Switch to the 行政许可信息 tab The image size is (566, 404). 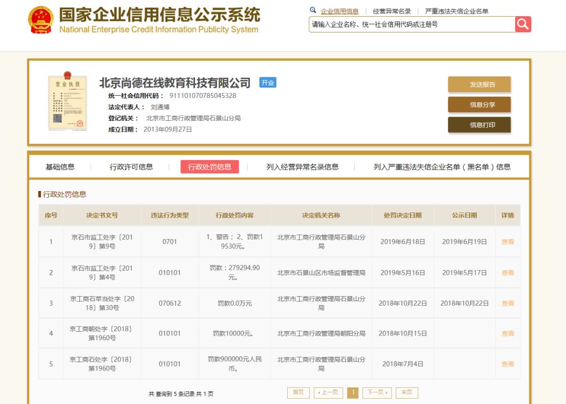(129, 166)
